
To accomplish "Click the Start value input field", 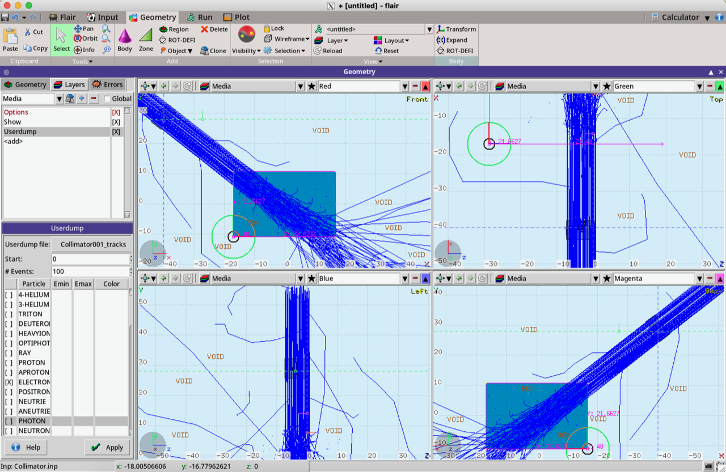I will [x=91, y=259].
